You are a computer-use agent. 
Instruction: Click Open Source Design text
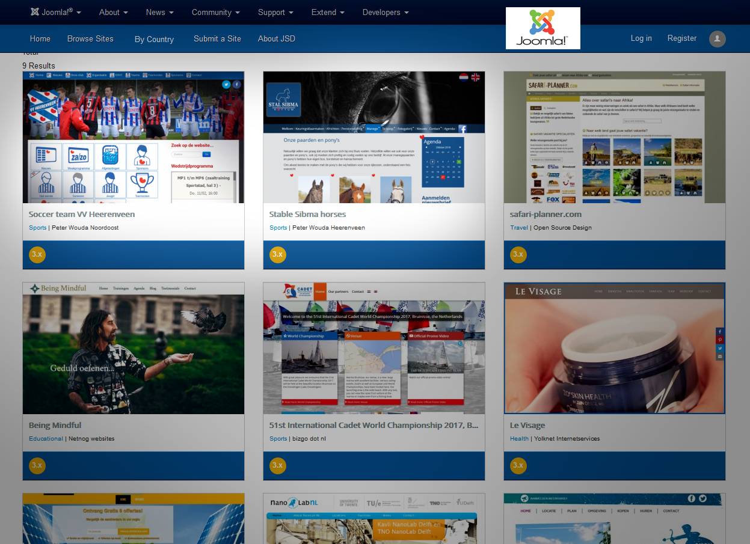click(562, 228)
